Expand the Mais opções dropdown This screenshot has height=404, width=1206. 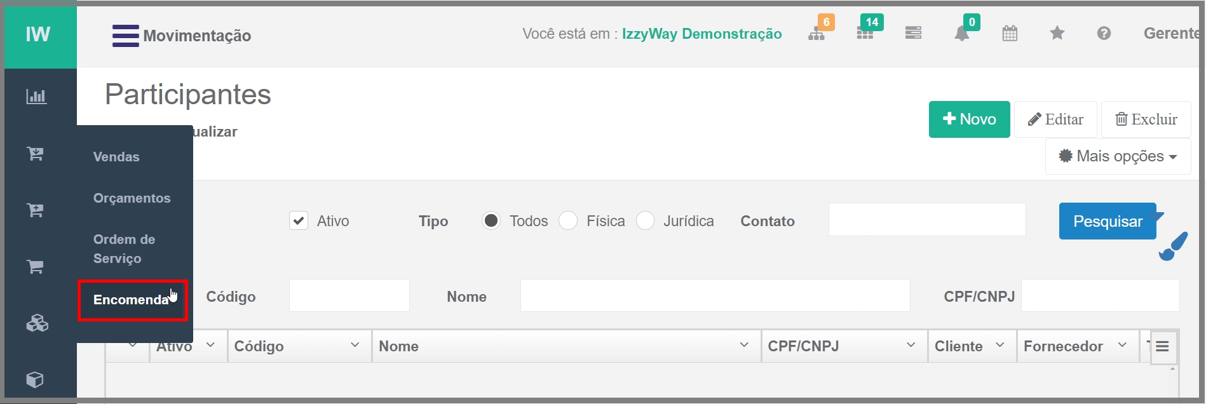click(1118, 156)
